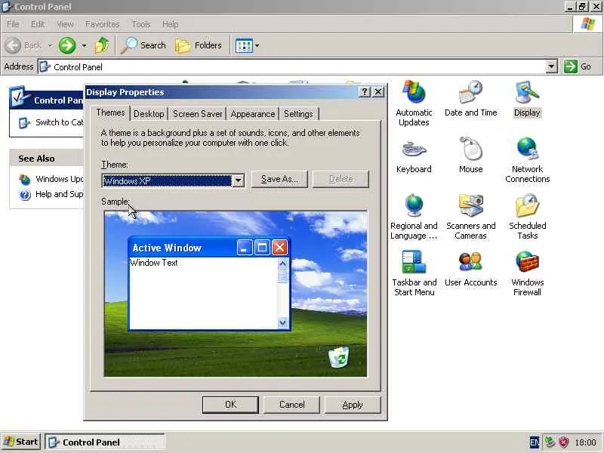Open the File menu

13,24
